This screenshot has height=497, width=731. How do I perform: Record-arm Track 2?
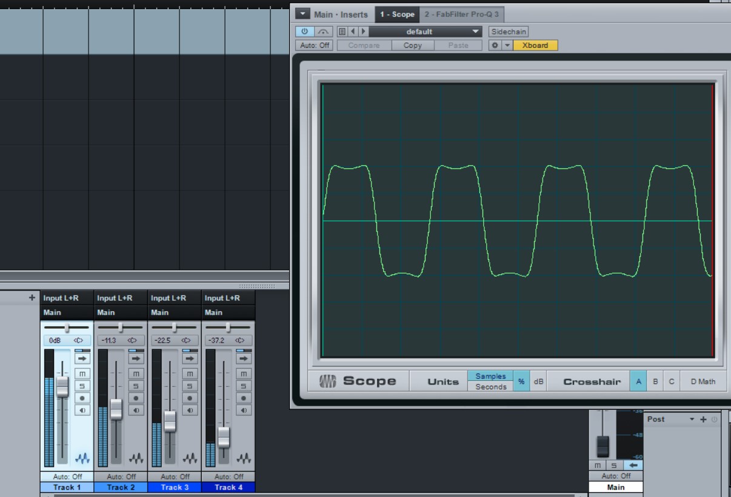(x=136, y=398)
